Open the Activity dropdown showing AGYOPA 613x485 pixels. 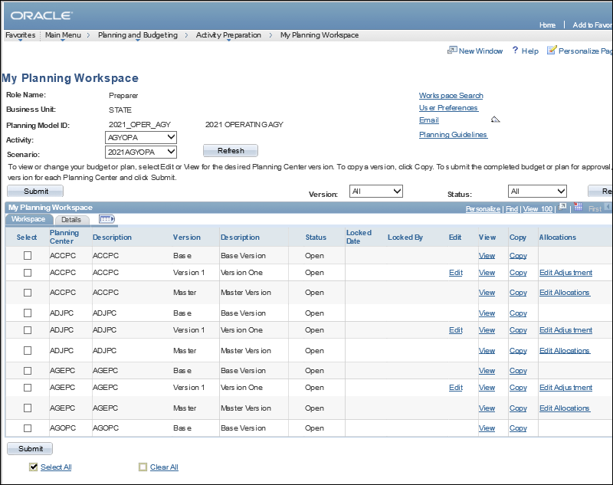click(x=141, y=137)
